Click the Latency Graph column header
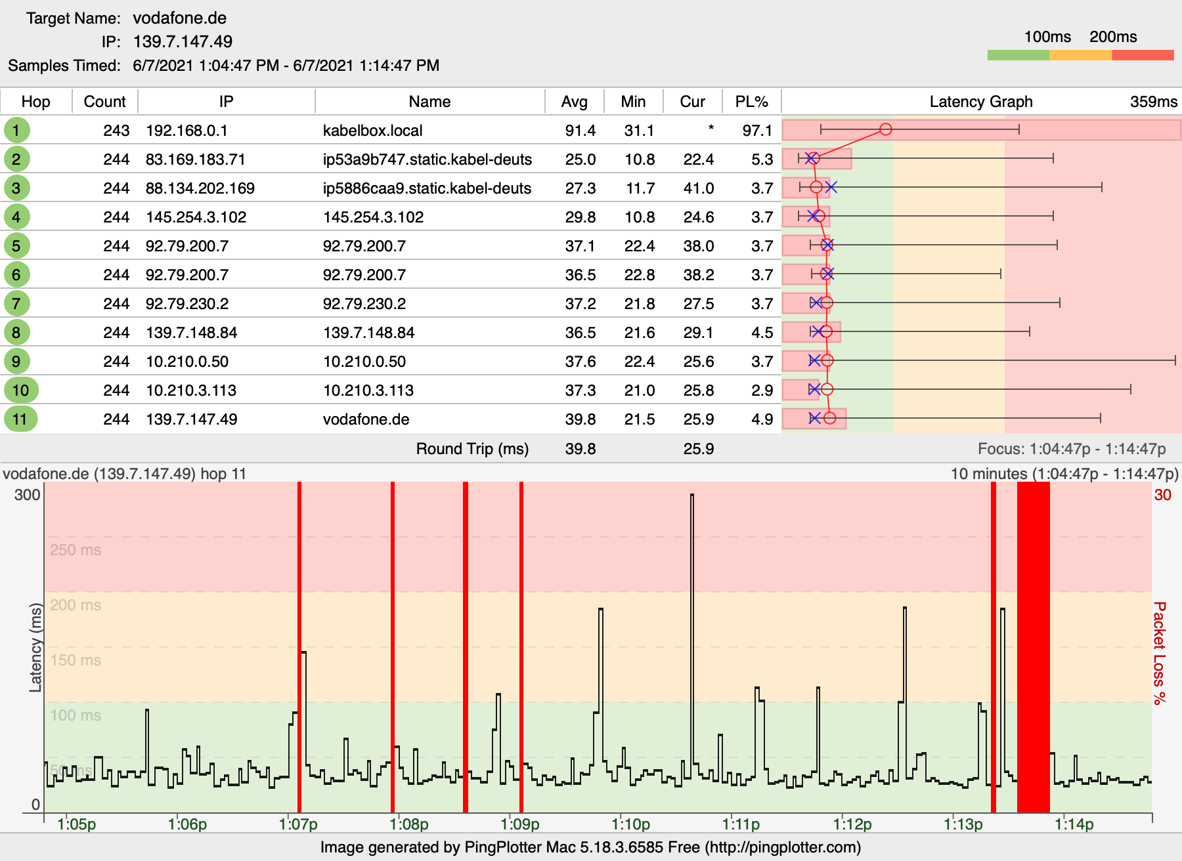 (980, 102)
